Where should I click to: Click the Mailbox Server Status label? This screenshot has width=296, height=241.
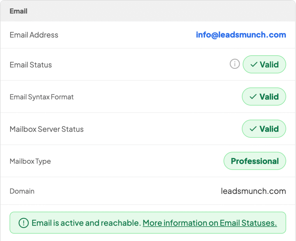tap(47, 129)
